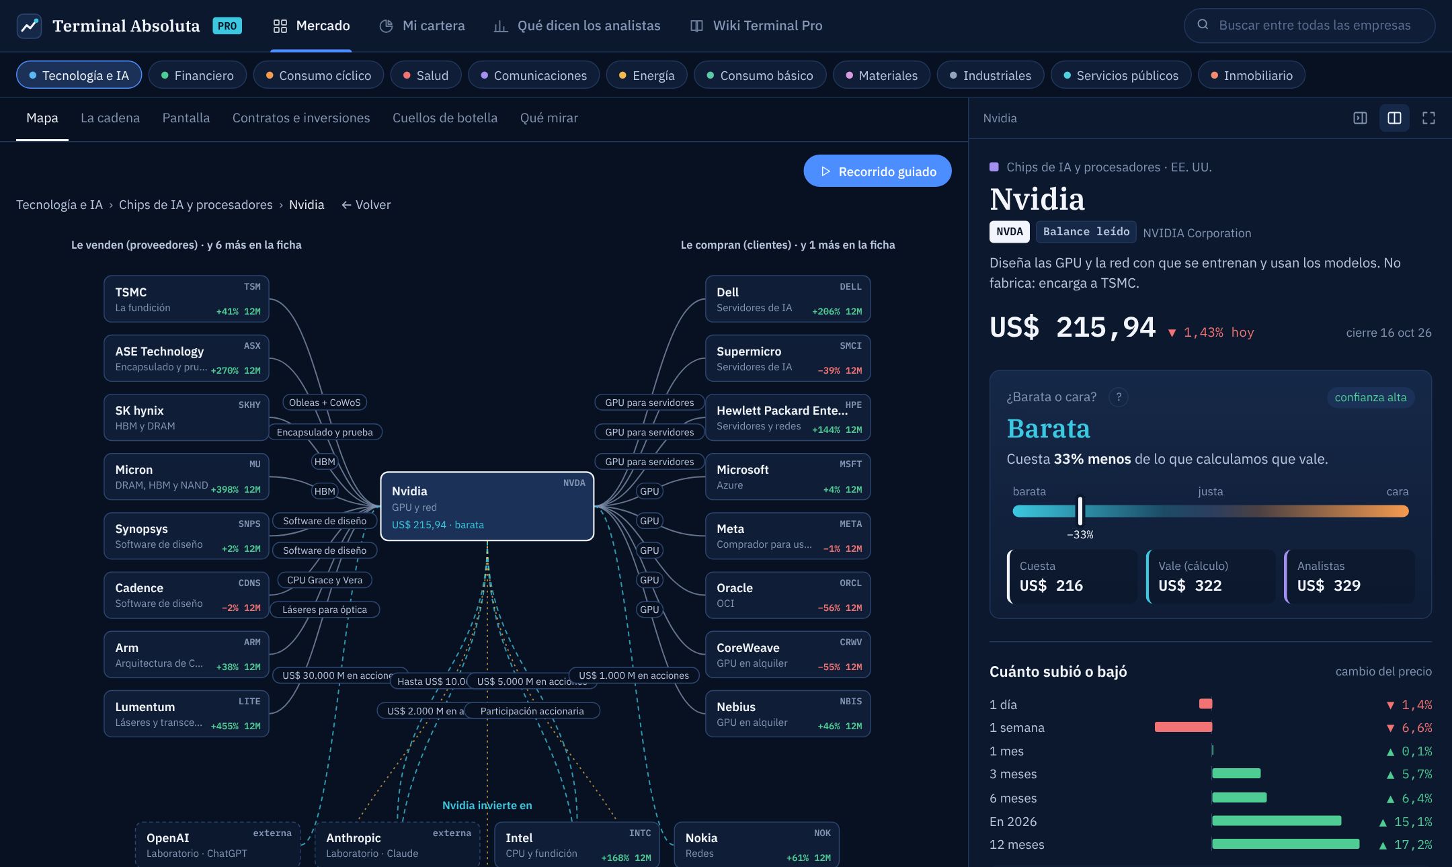Select the Salud sector chip
The height and width of the screenshot is (867, 1452).
click(x=426, y=75)
